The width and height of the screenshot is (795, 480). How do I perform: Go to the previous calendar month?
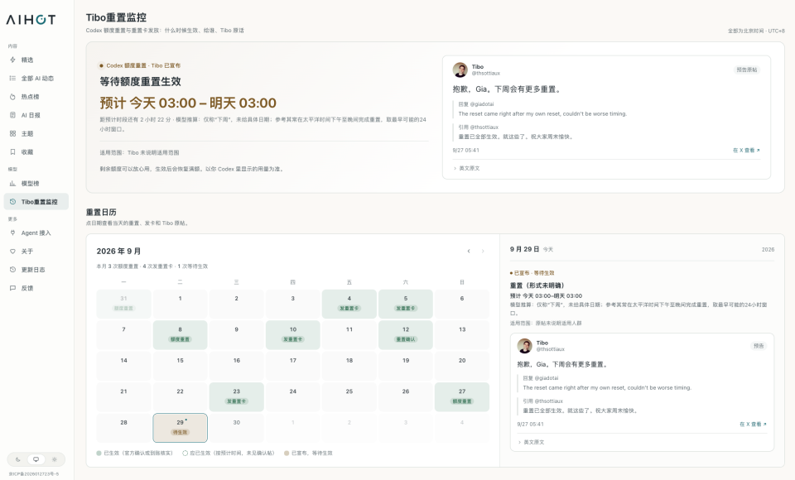coord(469,251)
